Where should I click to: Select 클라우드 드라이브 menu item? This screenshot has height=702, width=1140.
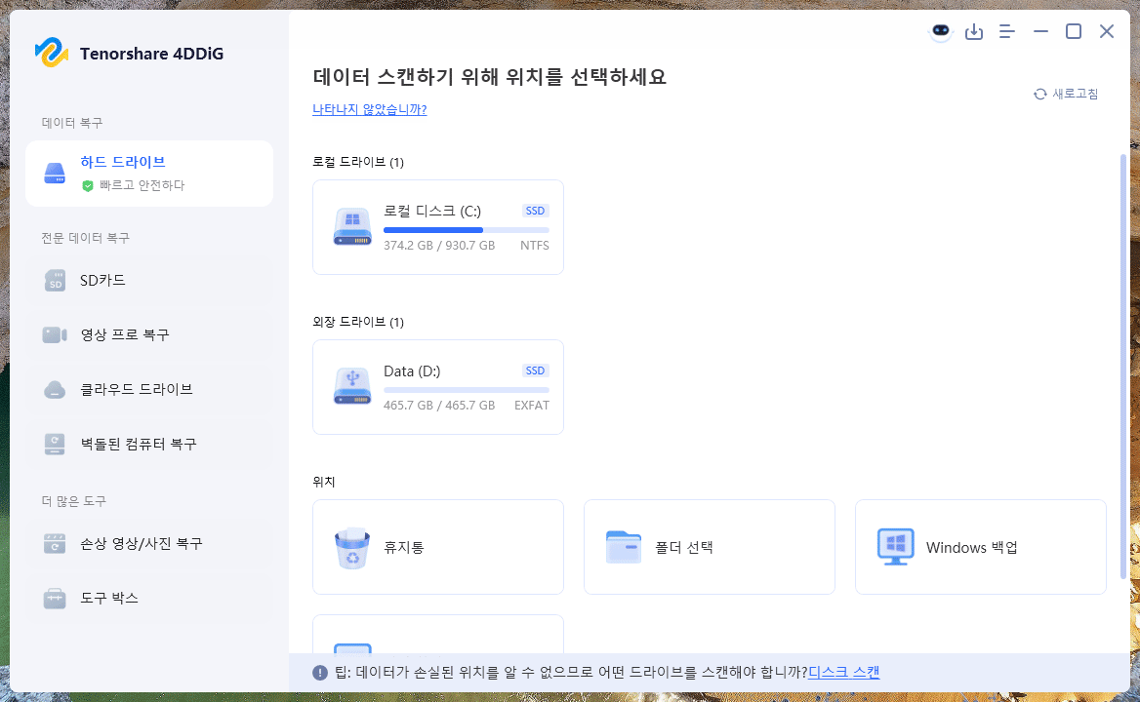[149, 390]
